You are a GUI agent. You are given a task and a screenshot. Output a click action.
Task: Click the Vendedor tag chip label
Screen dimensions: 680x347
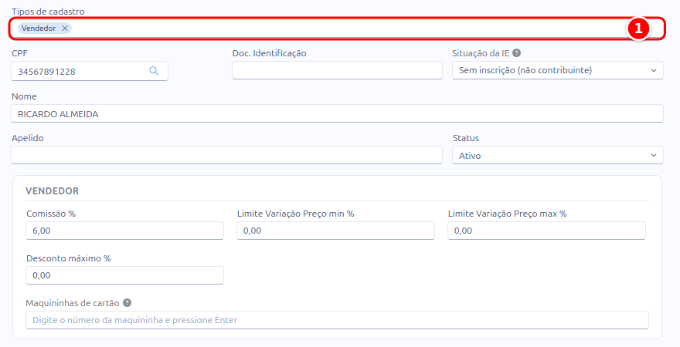(39, 28)
